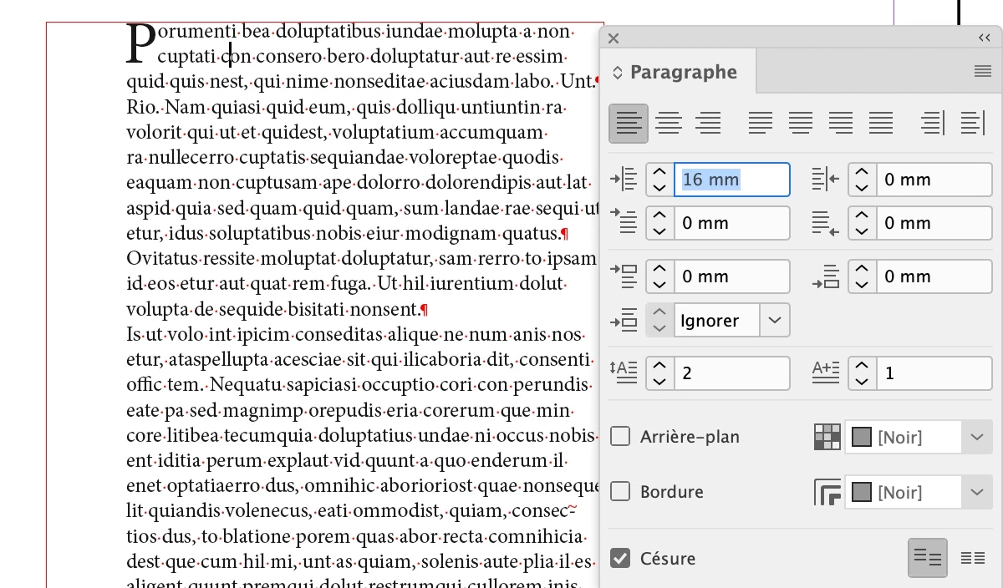This screenshot has height=588, width=1003.
Task: Click the space before paragraph icon
Action: (625, 276)
